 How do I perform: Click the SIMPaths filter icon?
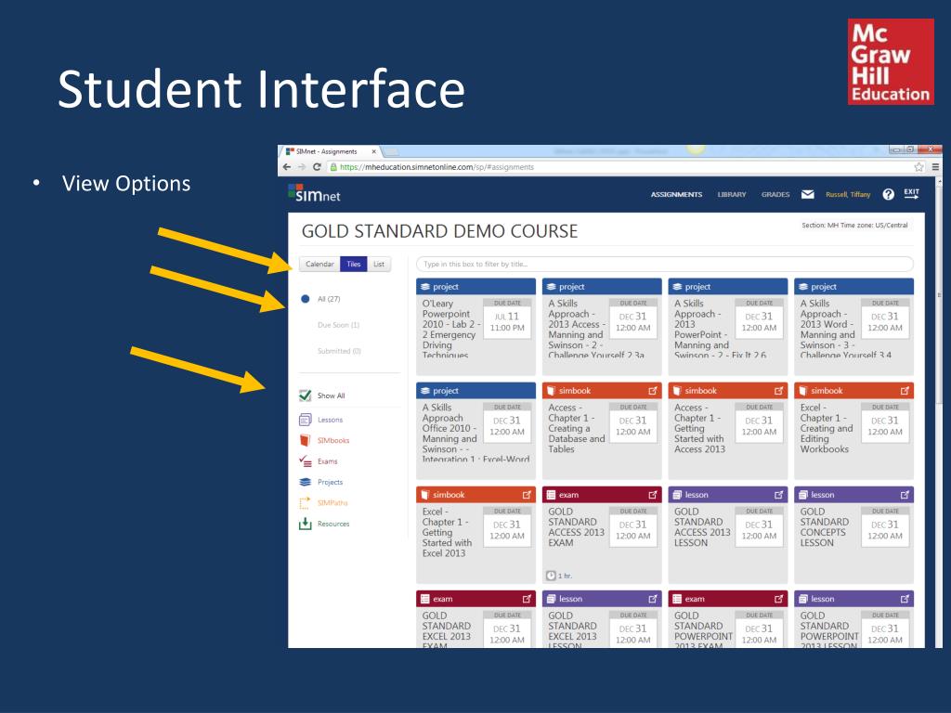pos(305,502)
